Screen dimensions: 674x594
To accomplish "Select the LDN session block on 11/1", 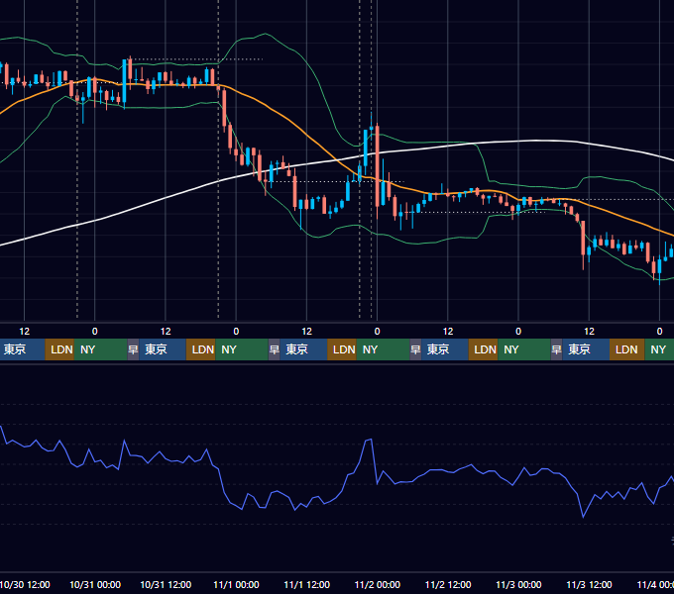I will (x=342, y=349).
